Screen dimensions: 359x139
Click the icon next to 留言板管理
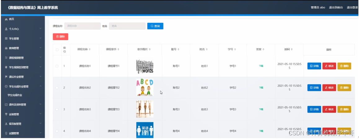(6, 124)
